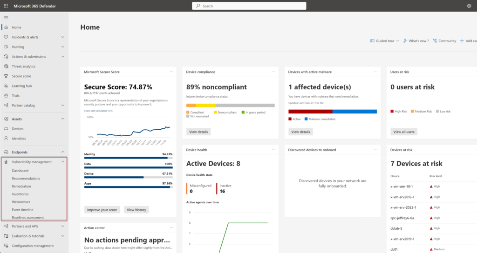Click in the Search input field

tap(249, 6)
